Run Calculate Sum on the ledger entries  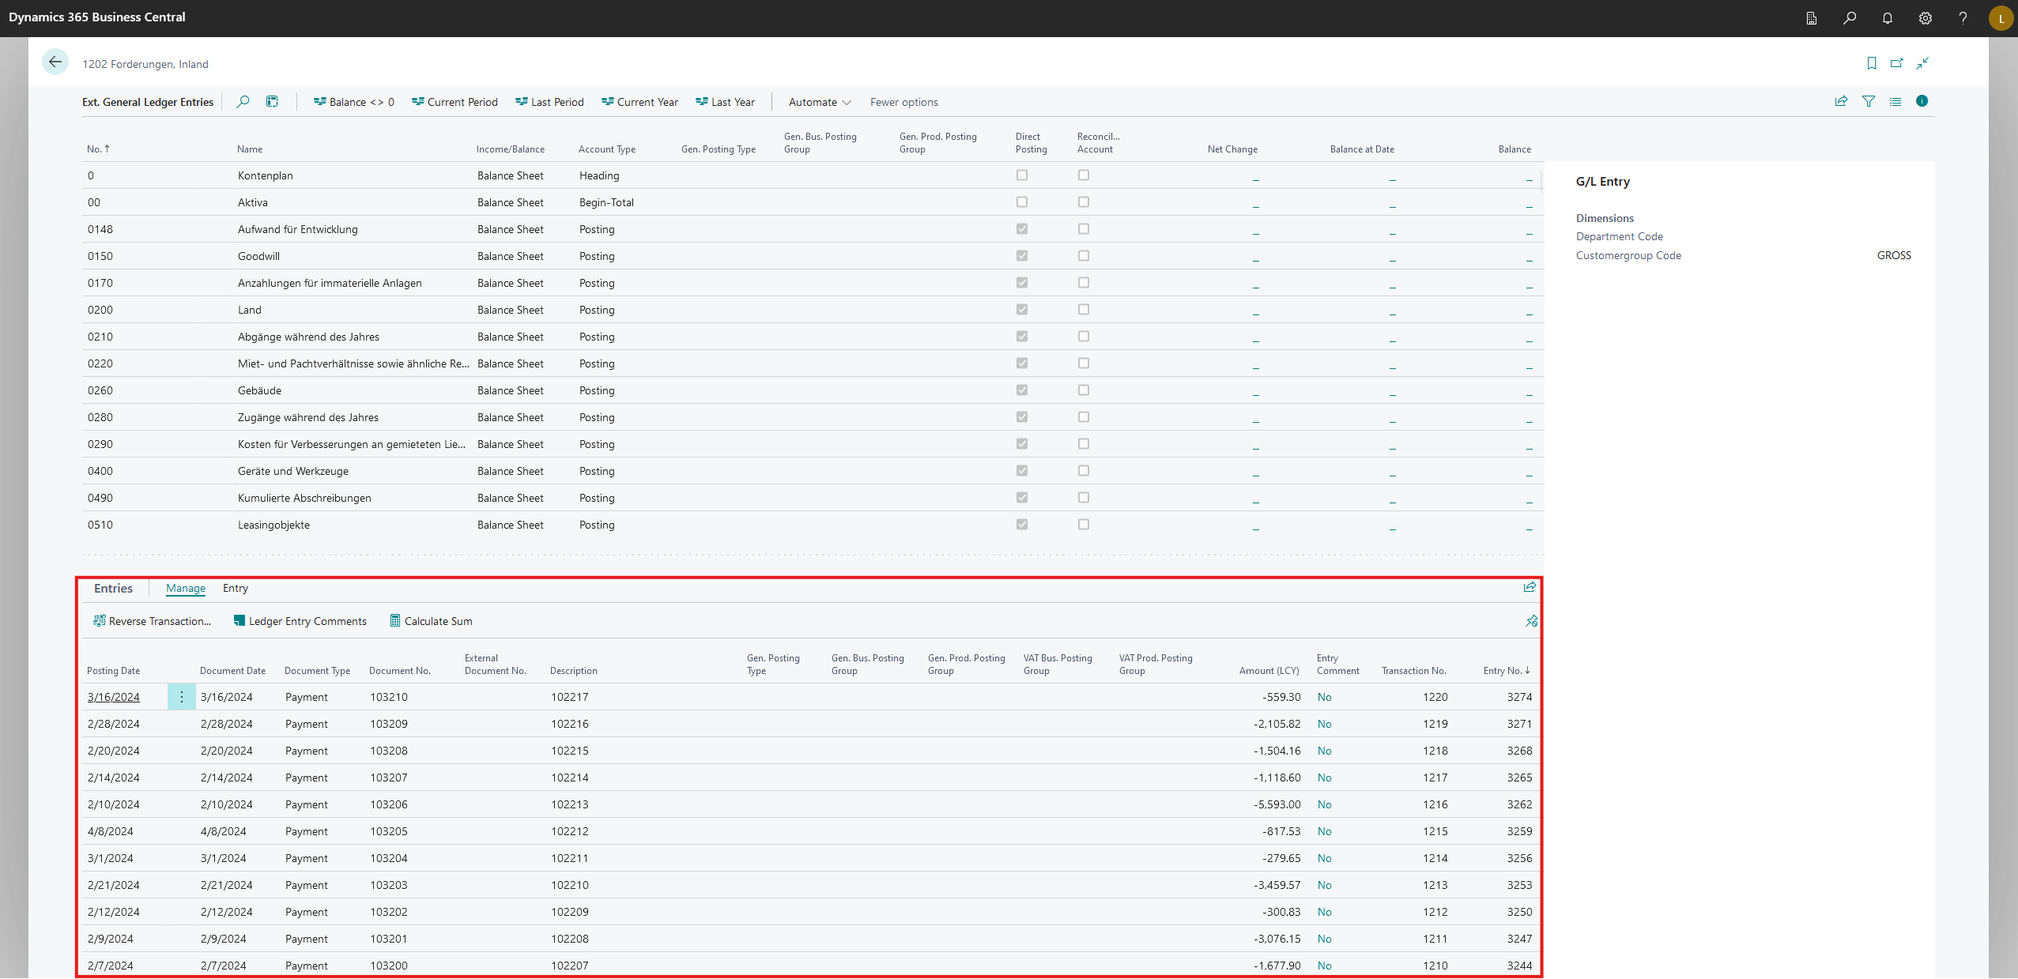tap(431, 621)
